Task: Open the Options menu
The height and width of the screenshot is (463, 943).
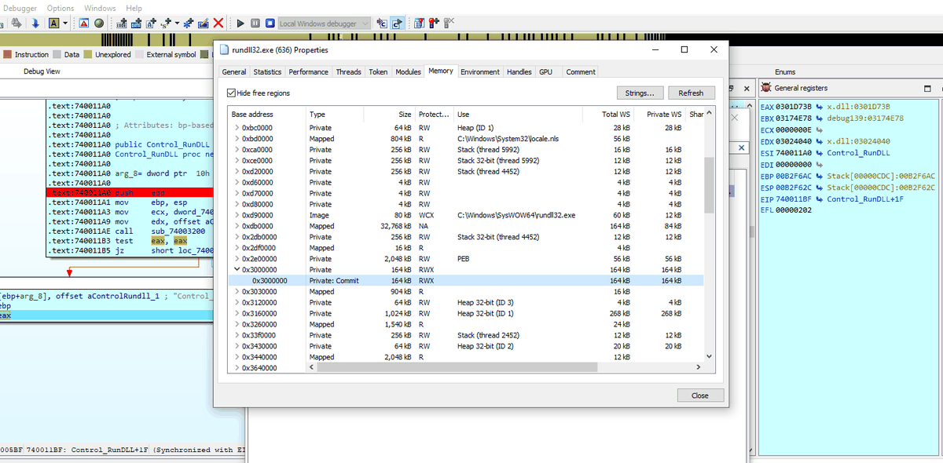Action: tap(61, 8)
